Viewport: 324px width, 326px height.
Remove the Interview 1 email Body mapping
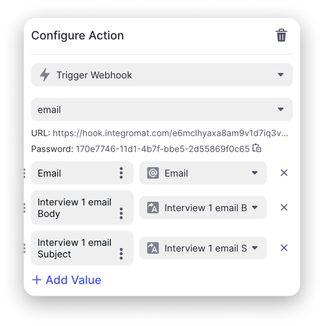[284, 207]
